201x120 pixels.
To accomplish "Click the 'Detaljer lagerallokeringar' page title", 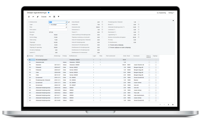I will click(37, 13).
